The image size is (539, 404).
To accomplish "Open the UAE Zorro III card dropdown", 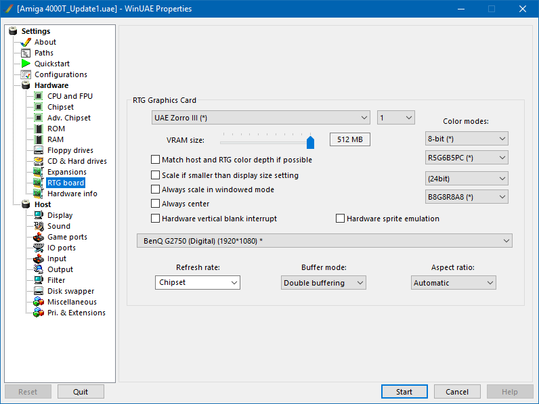I will (261, 118).
